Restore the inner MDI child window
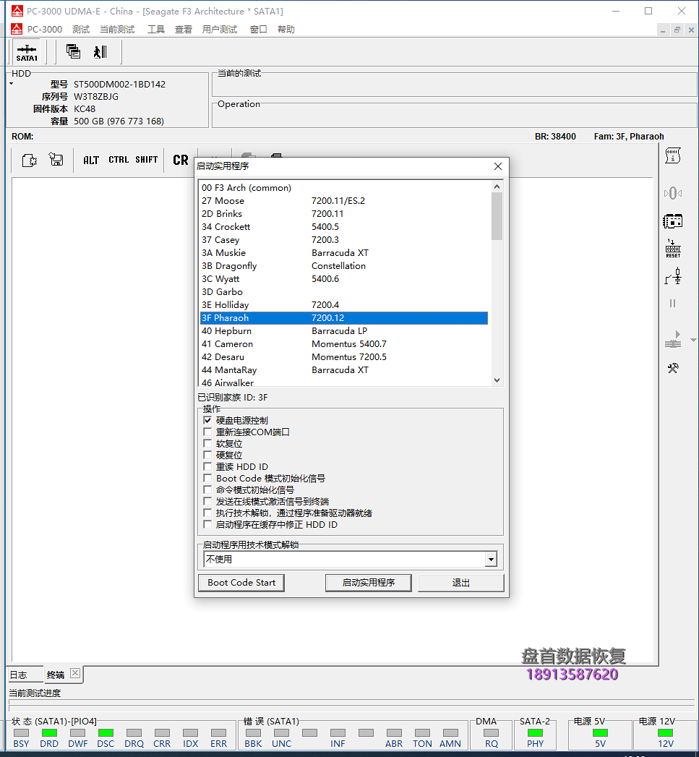 677,30
